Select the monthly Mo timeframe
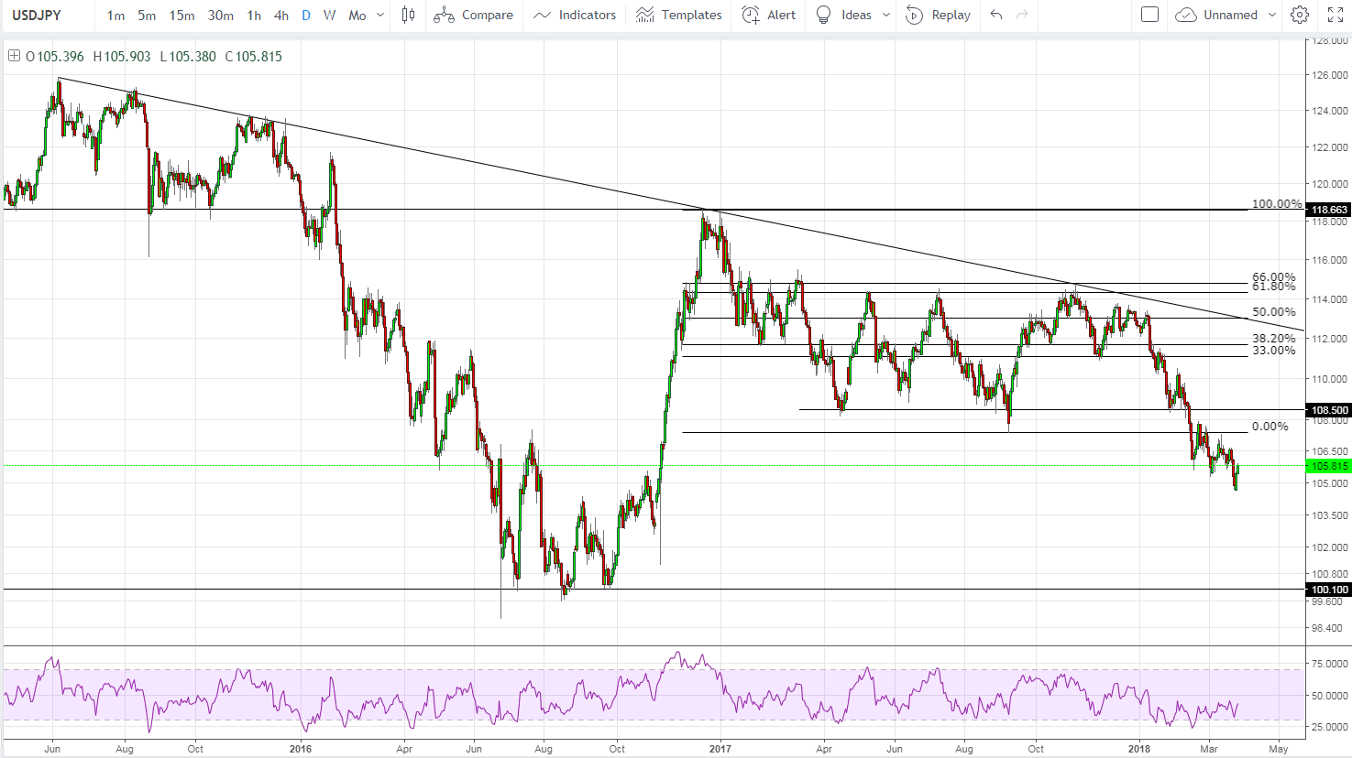Screen dimensions: 1352x758 pyautogui.click(x=357, y=16)
